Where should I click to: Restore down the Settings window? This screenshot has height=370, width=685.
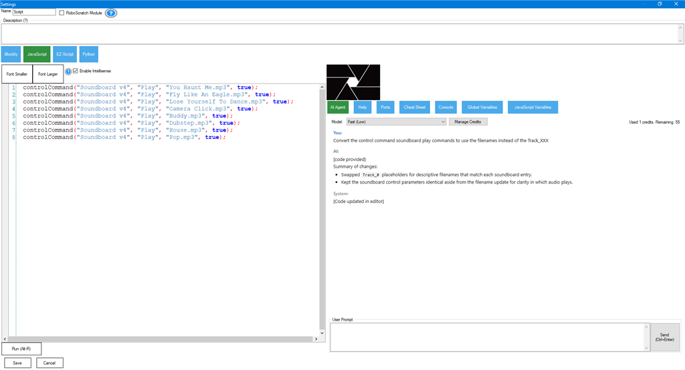coord(660,4)
